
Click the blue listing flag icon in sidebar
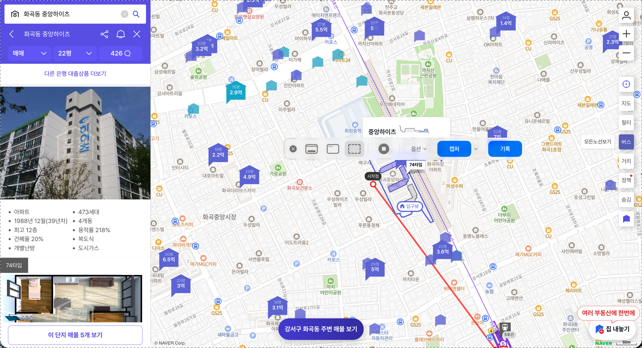[626, 218]
